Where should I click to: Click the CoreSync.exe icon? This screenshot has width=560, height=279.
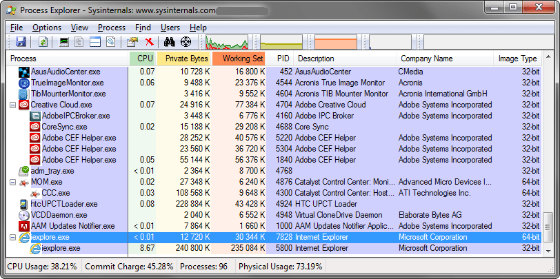[x=35, y=127]
